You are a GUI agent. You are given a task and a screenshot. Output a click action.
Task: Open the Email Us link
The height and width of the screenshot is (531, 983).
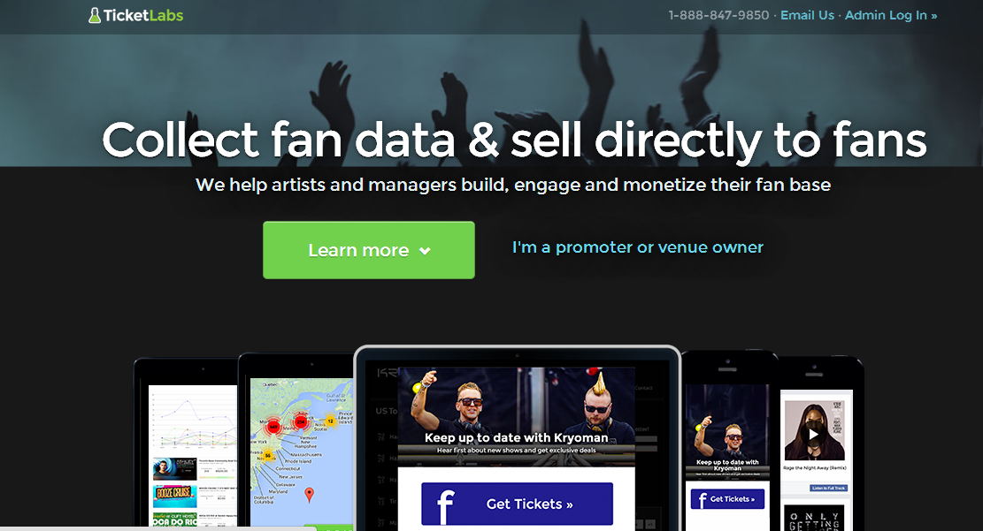(x=807, y=15)
